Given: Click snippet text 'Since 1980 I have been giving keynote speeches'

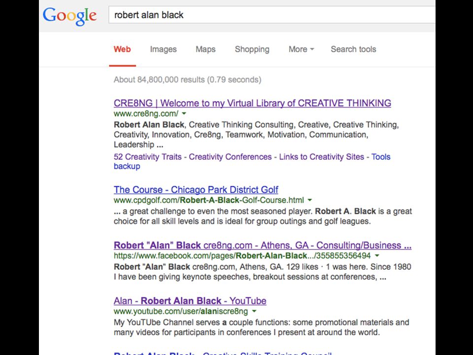Looking at the screenshot, I should (x=263, y=272).
